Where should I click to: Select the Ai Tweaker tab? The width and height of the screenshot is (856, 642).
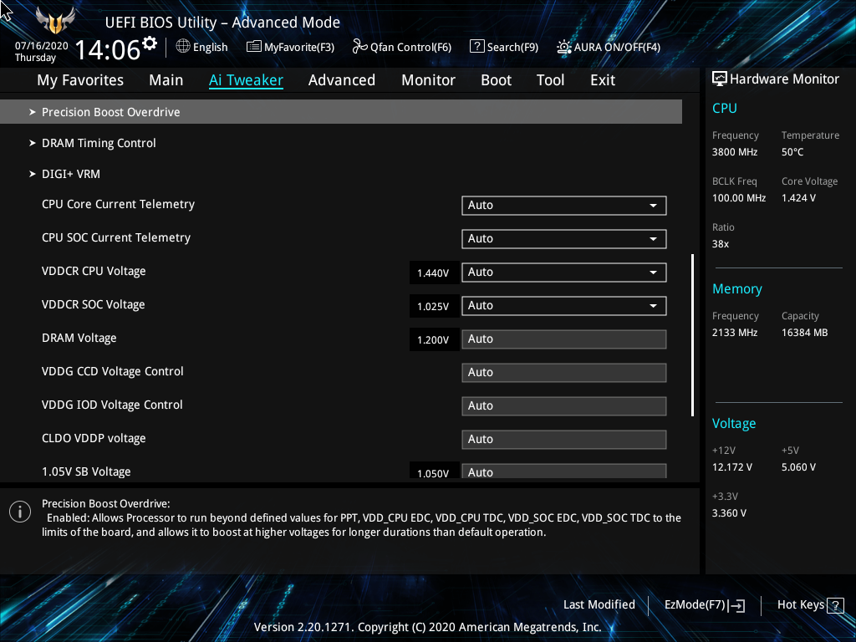(x=246, y=80)
